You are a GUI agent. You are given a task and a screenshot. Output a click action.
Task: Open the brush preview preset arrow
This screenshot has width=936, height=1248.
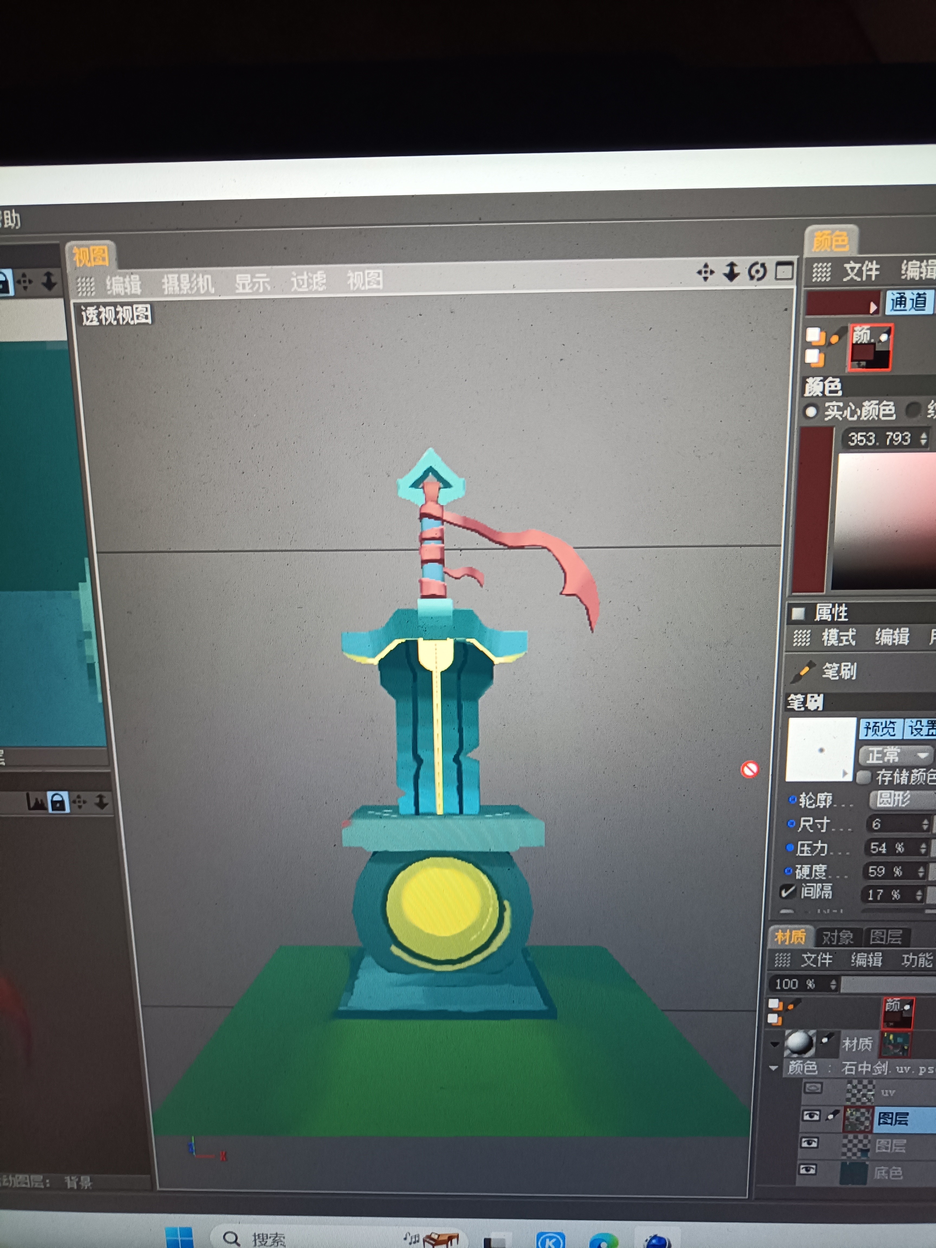tap(845, 773)
